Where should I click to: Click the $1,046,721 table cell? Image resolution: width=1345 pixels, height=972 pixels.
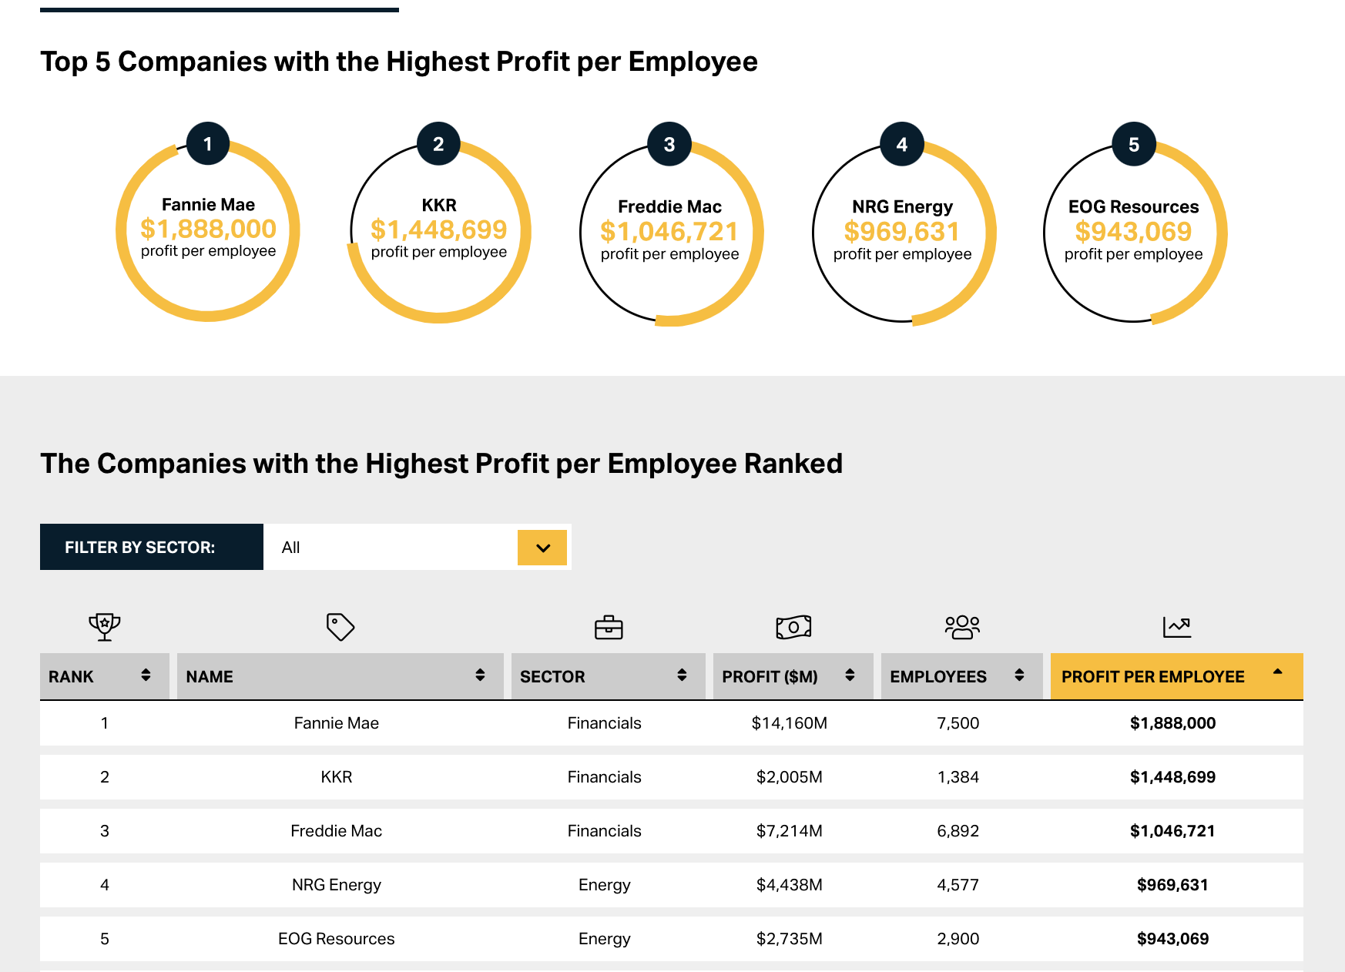1173,831
